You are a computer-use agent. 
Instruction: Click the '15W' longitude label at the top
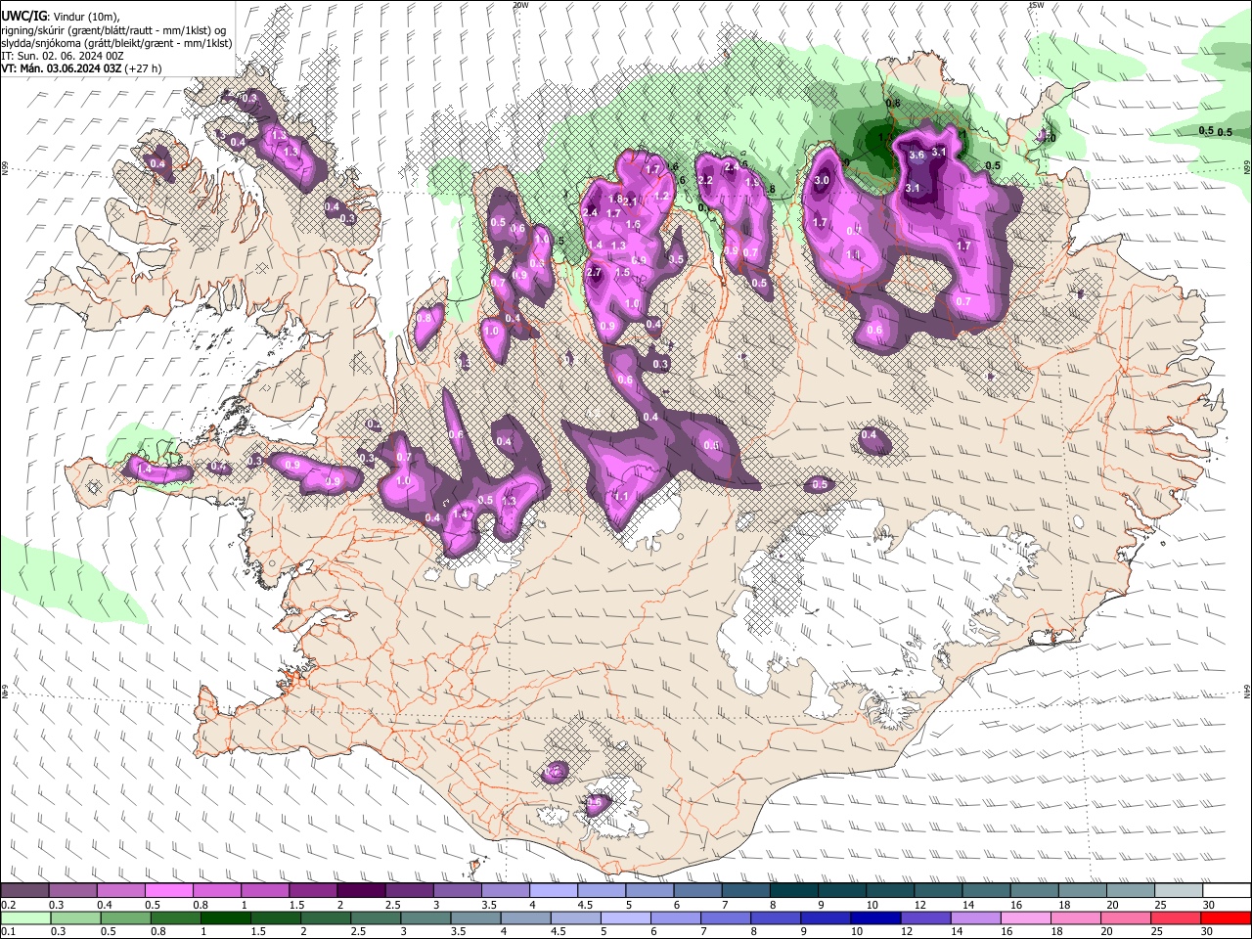click(x=1035, y=5)
